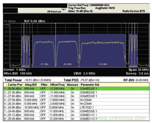Open parameter set W-CDMA in row 4
Image resolution: width=152 pixels, height=123 pixels.
(86, 100)
